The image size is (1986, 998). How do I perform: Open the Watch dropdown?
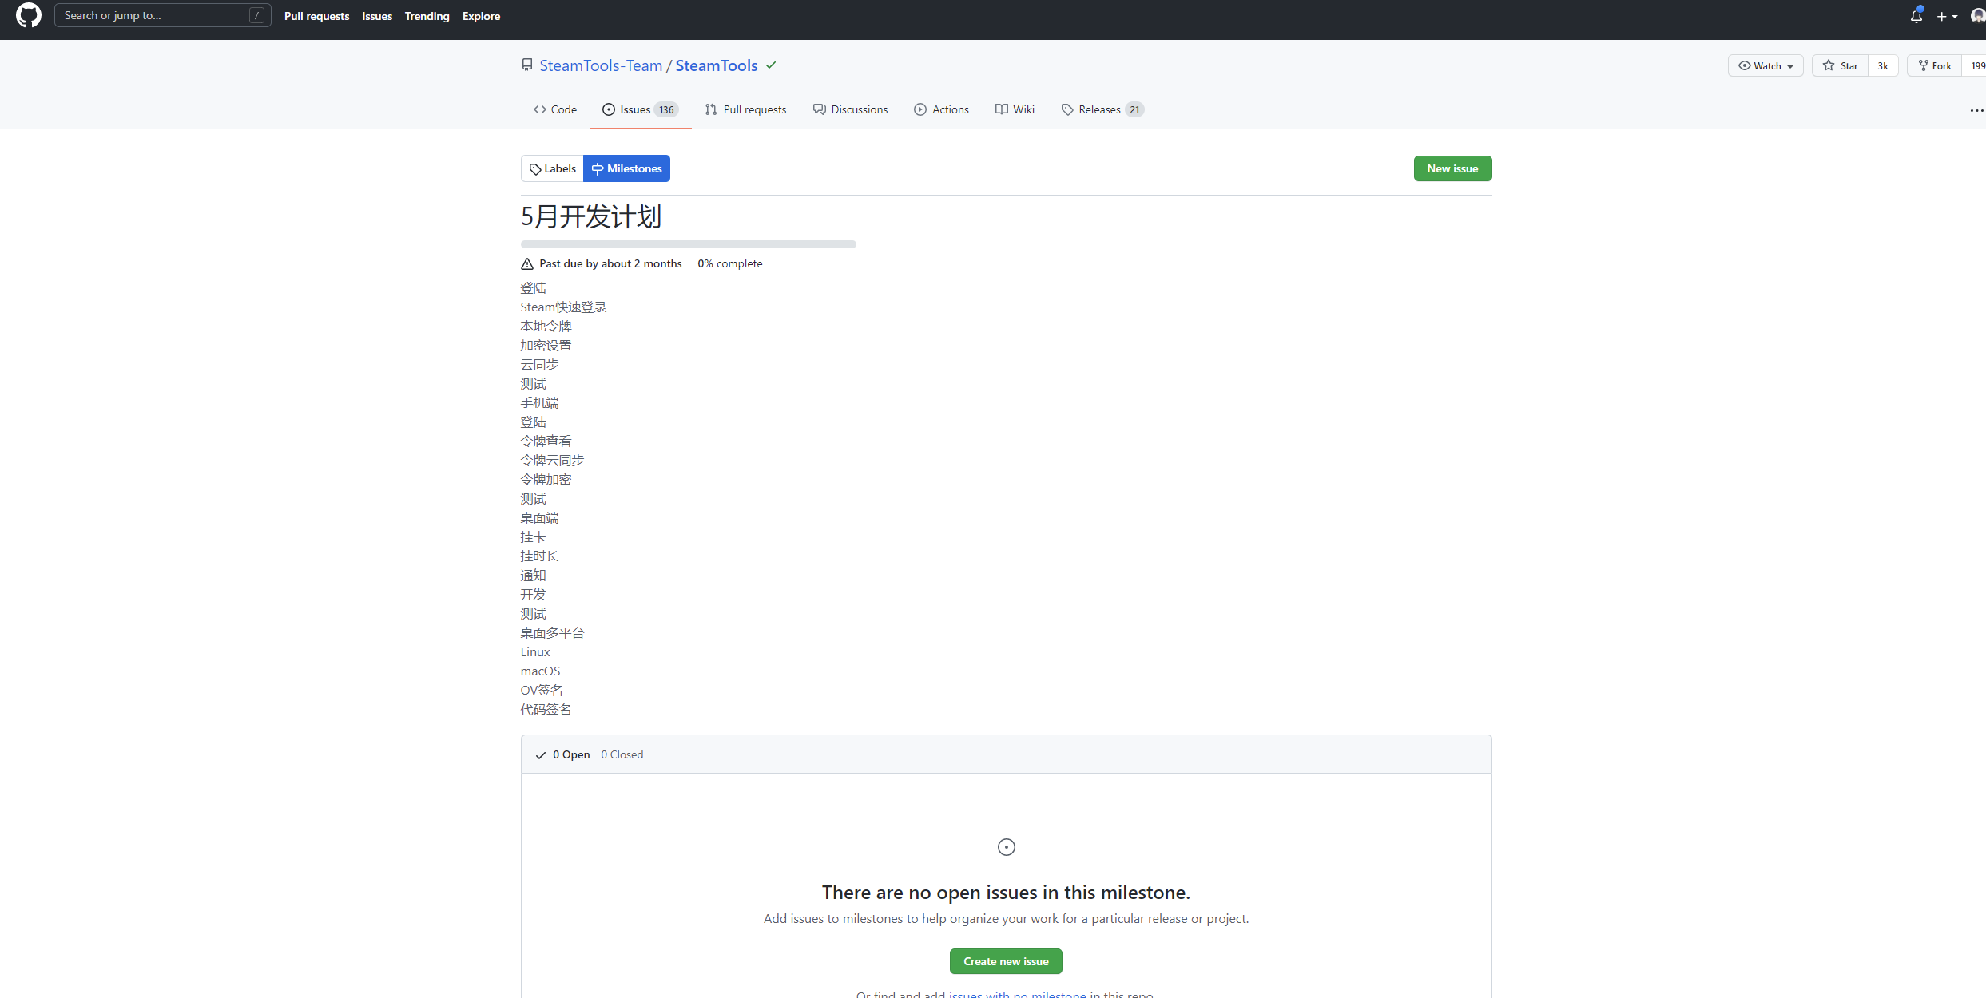[x=1766, y=65]
